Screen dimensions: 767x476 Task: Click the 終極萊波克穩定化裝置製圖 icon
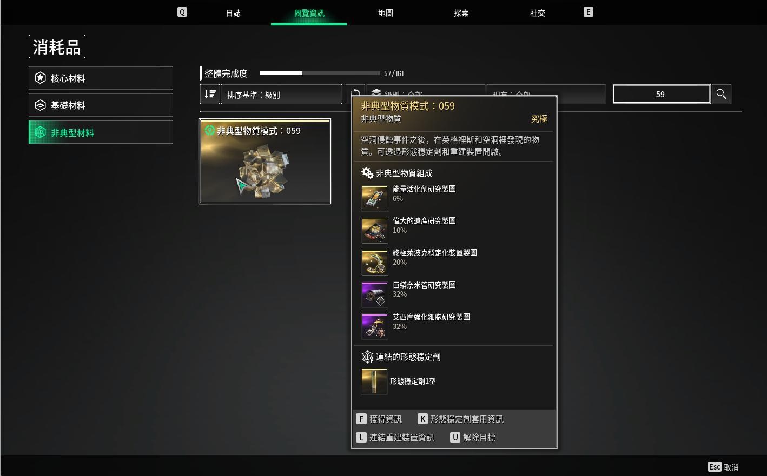(375, 263)
